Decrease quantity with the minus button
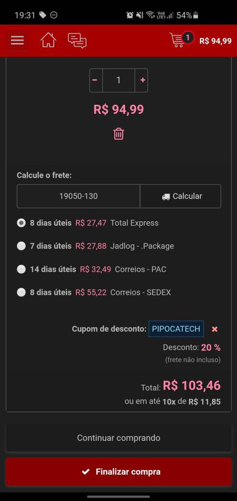237x501 pixels. pyautogui.click(x=95, y=80)
